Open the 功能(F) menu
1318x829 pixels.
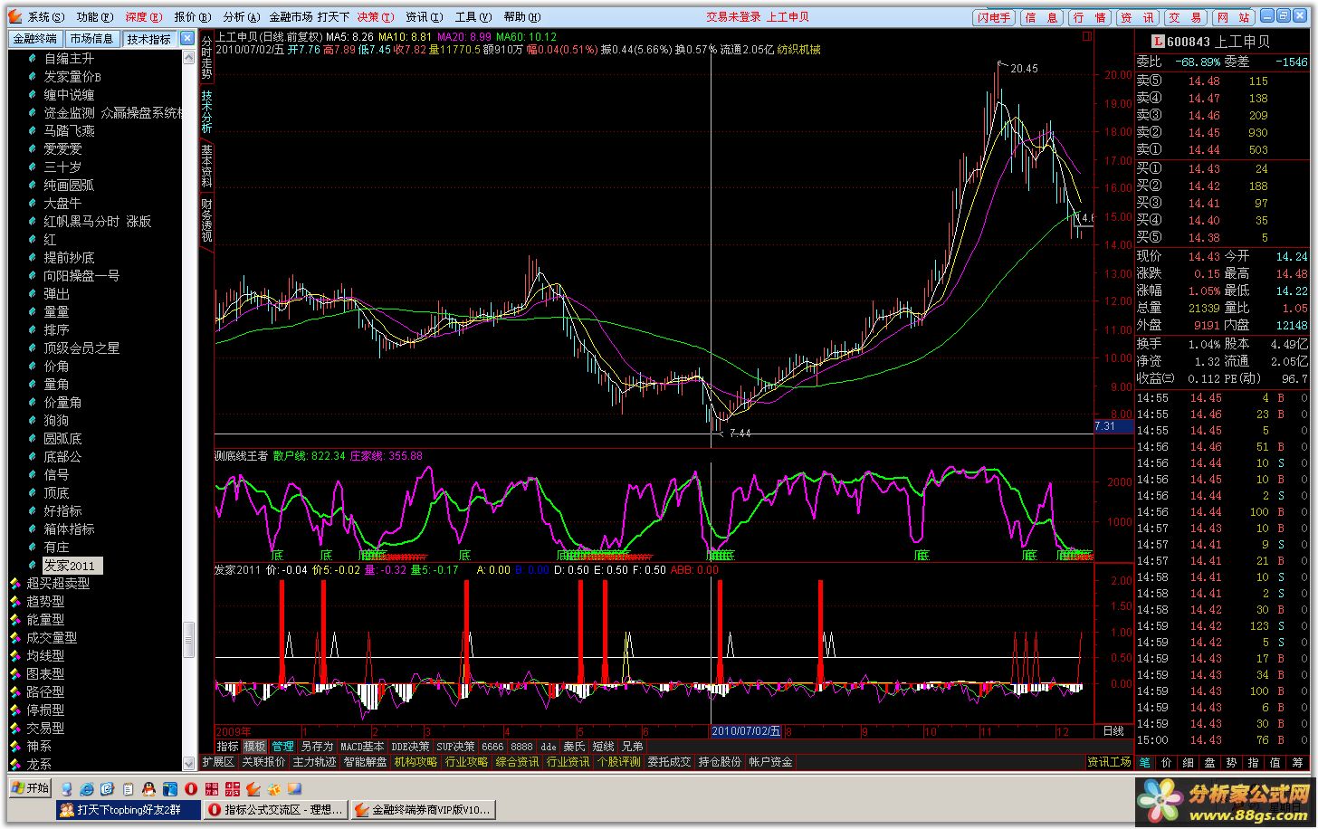pos(95,17)
